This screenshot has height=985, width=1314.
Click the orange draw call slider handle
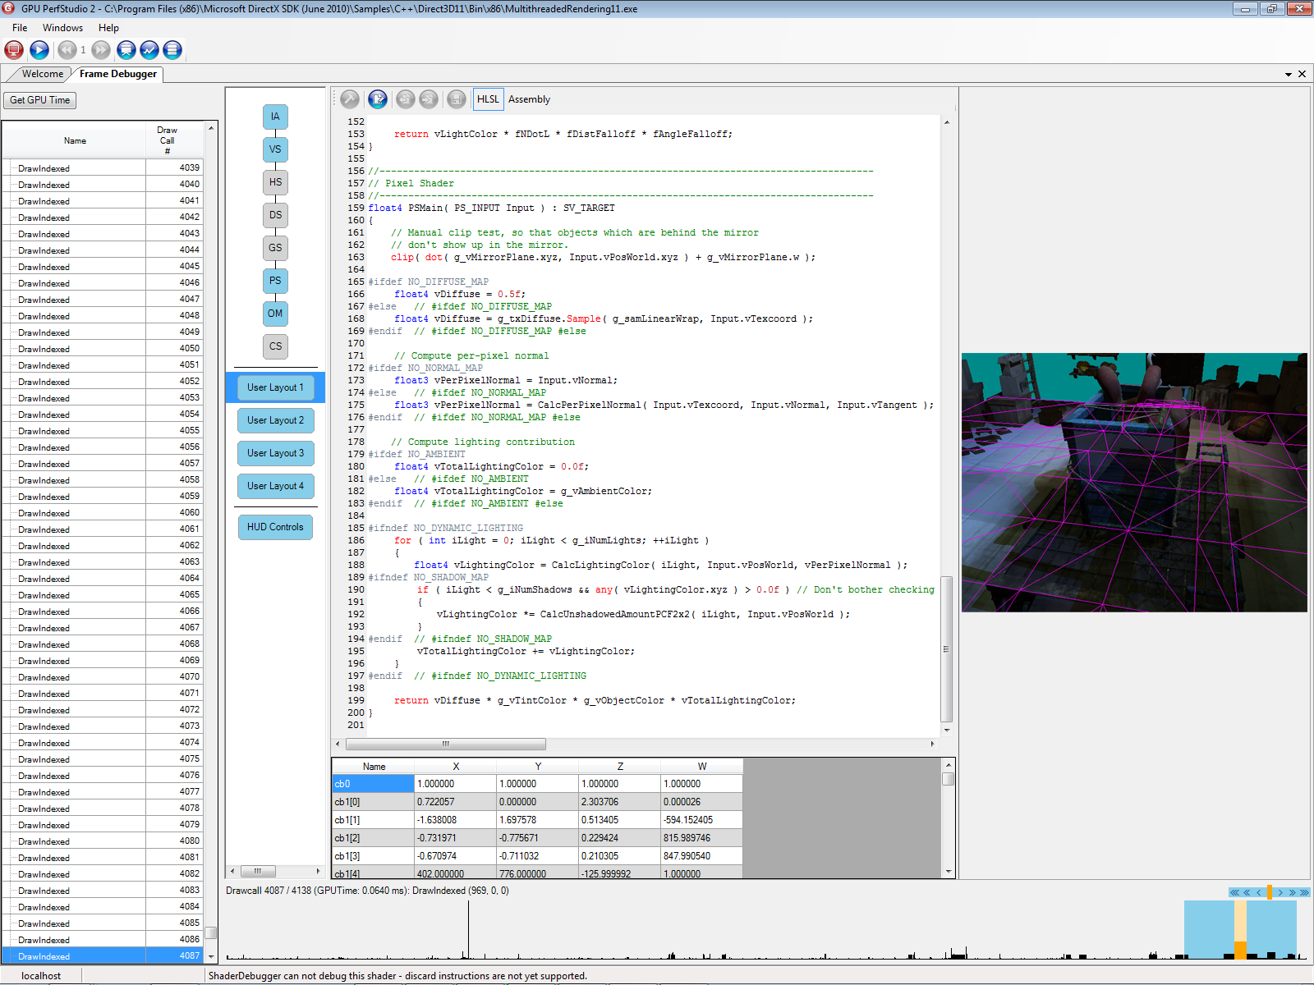point(1270,892)
